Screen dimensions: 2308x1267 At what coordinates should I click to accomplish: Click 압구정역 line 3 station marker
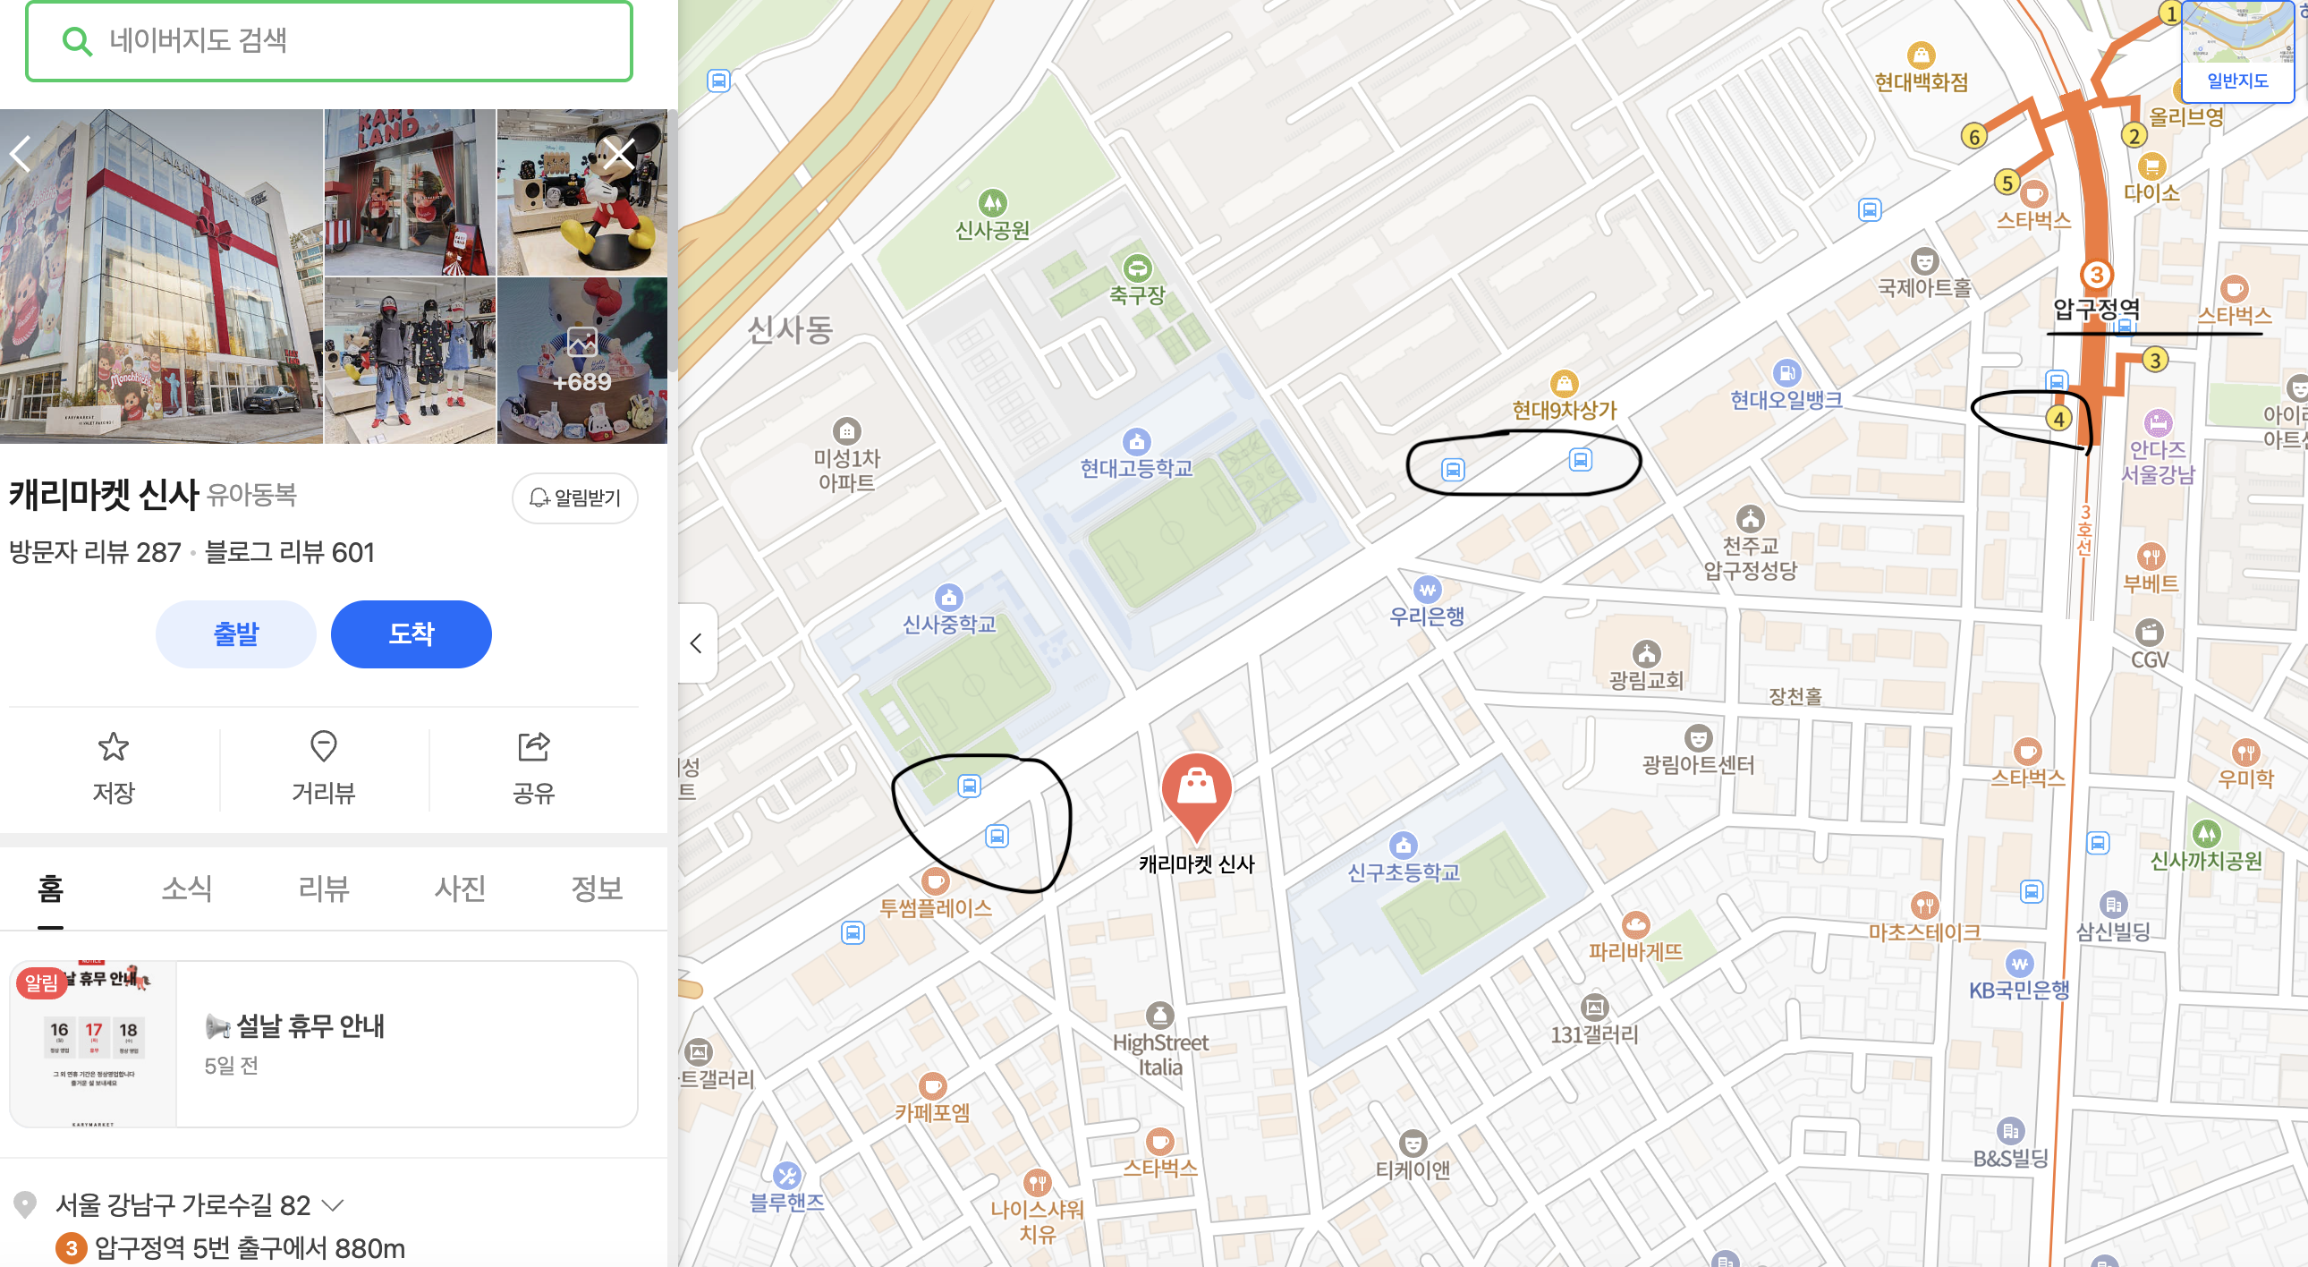2096,274
